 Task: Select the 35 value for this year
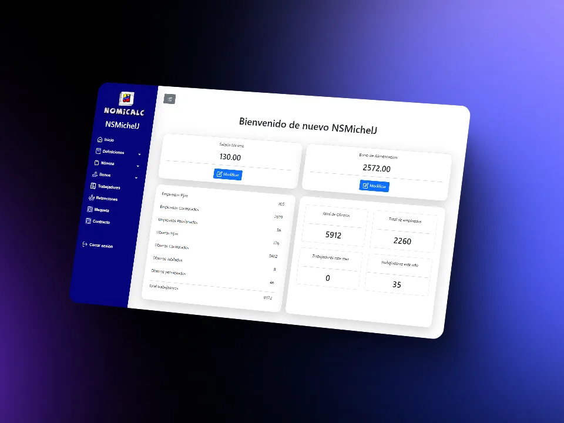[397, 284]
